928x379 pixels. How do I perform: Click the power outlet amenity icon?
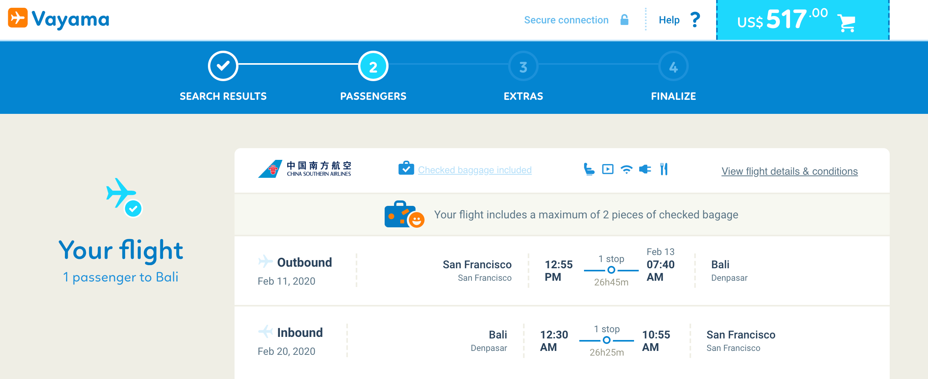coord(645,169)
